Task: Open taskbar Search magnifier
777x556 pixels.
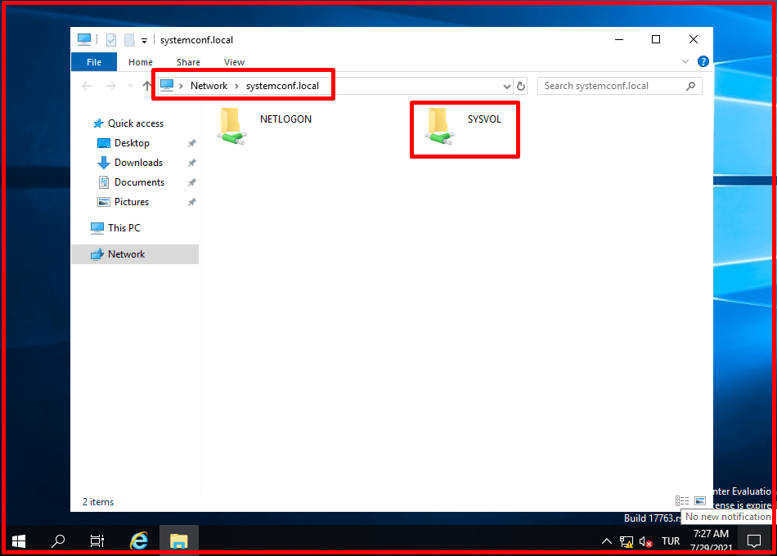Action: 58,540
